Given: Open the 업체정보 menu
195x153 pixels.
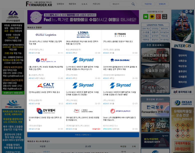Looking at the screenshot, I should [x=60, y=4].
